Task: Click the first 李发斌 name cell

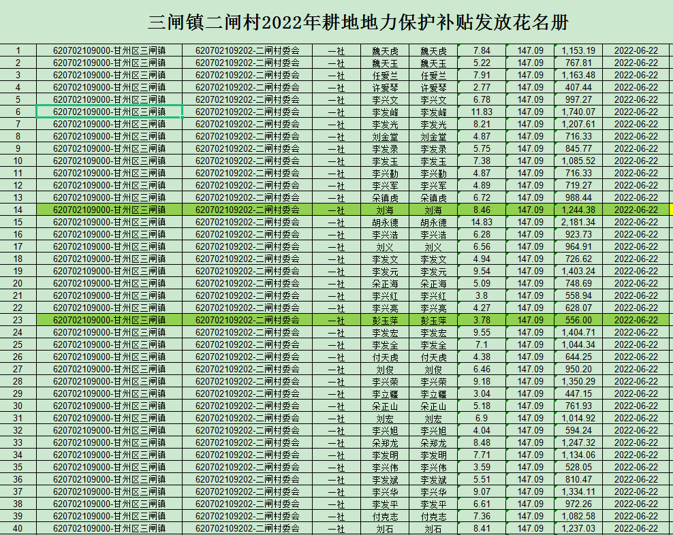Action: (385, 480)
